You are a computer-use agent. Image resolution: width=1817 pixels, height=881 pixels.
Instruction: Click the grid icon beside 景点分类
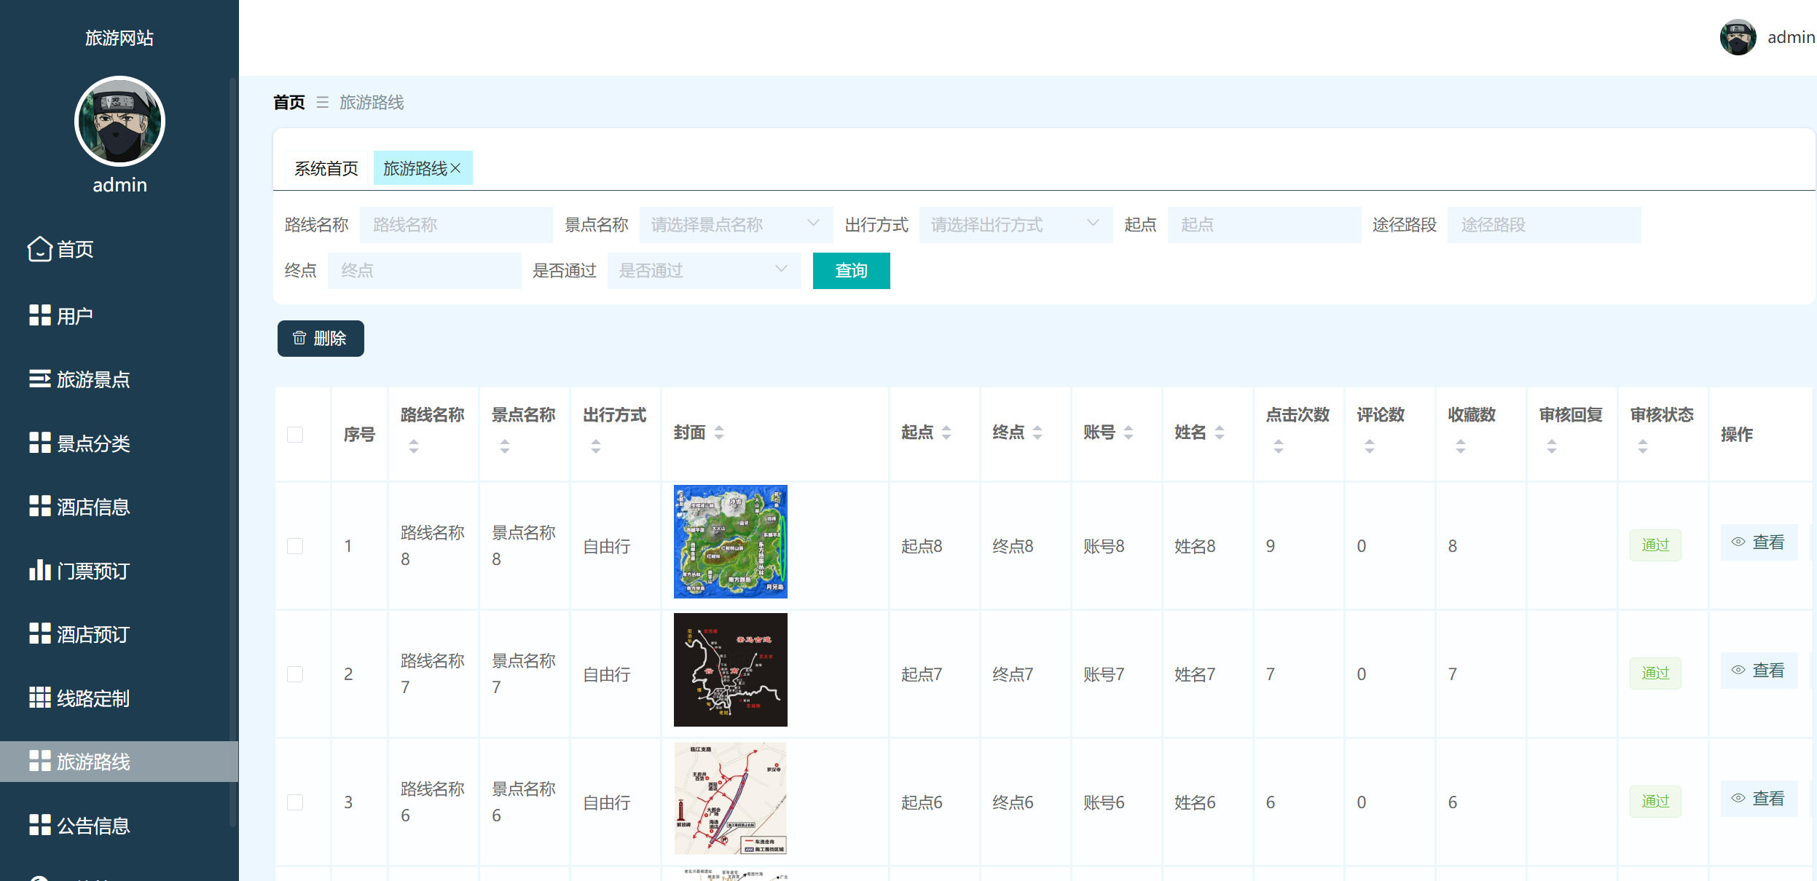click(x=39, y=443)
